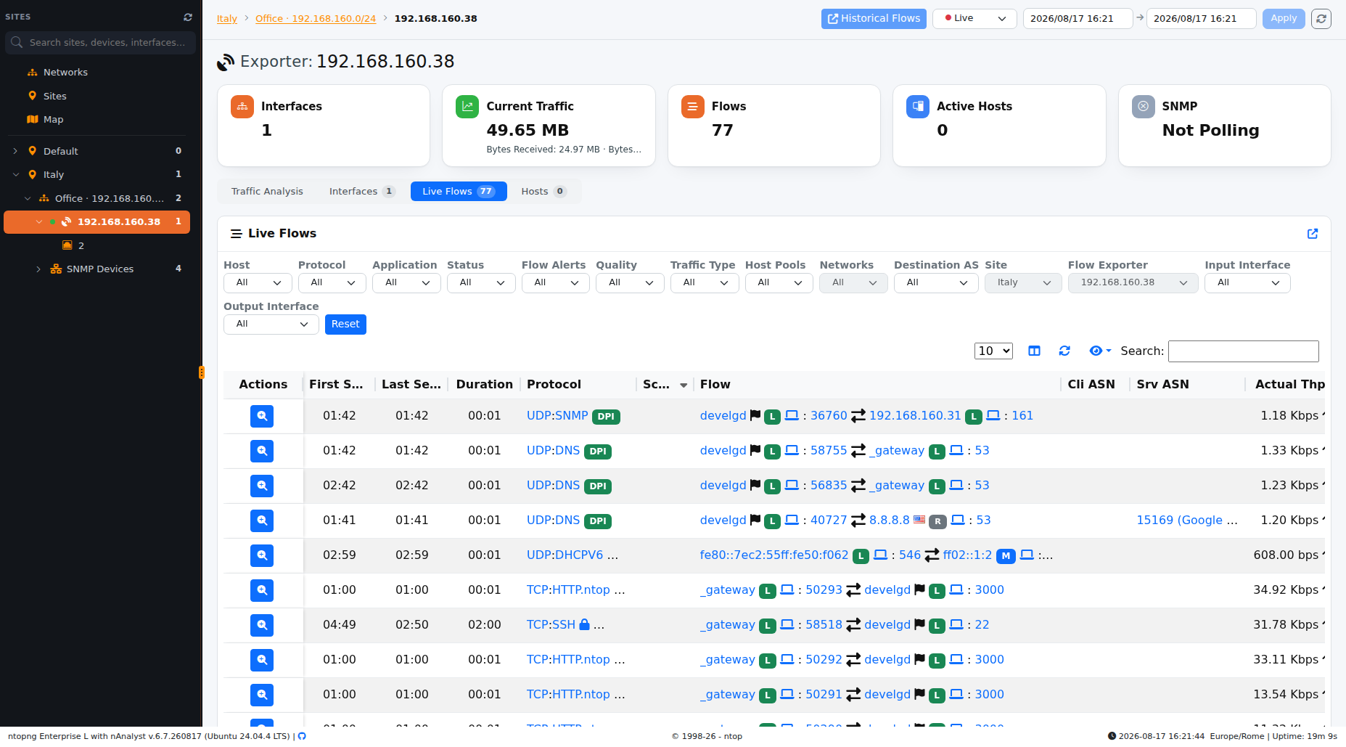Open the GitHub icon in footer
The width and height of the screenshot is (1346, 747).
coord(302,736)
